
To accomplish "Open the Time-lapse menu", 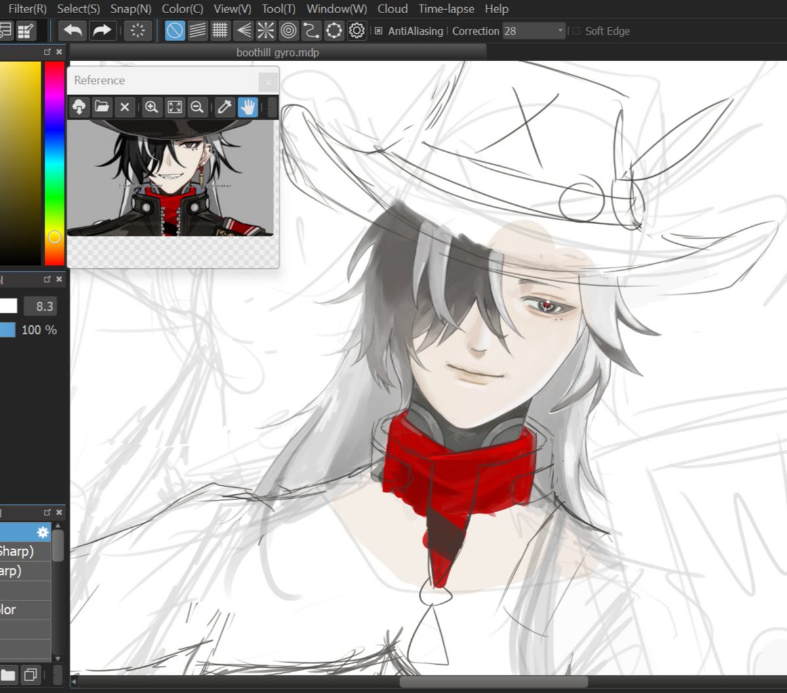I will pyautogui.click(x=447, y=9).
